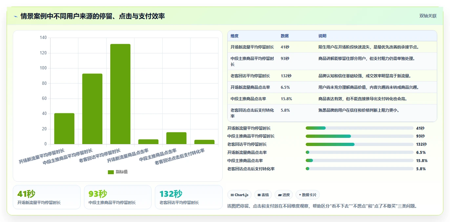Click description starting 用户尚未充分理解商品价值

369,87
